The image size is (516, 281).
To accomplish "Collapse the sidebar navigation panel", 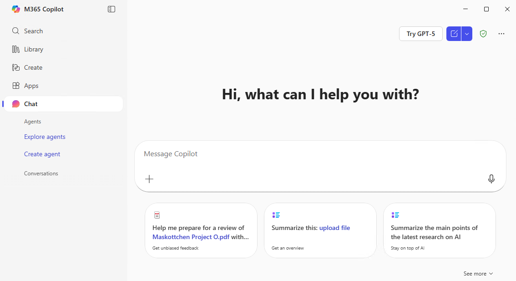I will click(x=111, y=9).
